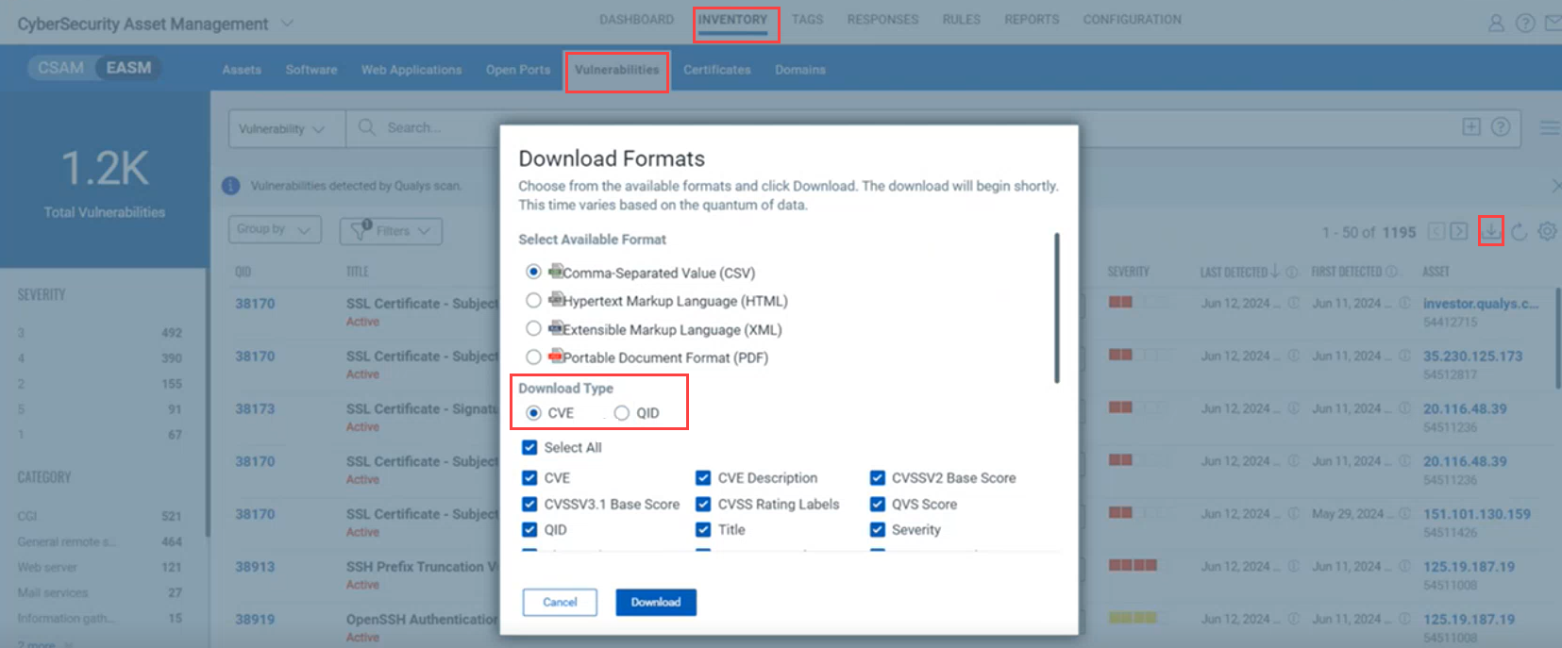
Task: Click the add widget plus icon in search bar
Action: [1471, 127]
